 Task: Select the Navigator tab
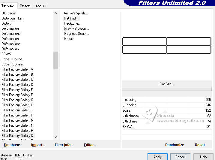pos(8,5)
